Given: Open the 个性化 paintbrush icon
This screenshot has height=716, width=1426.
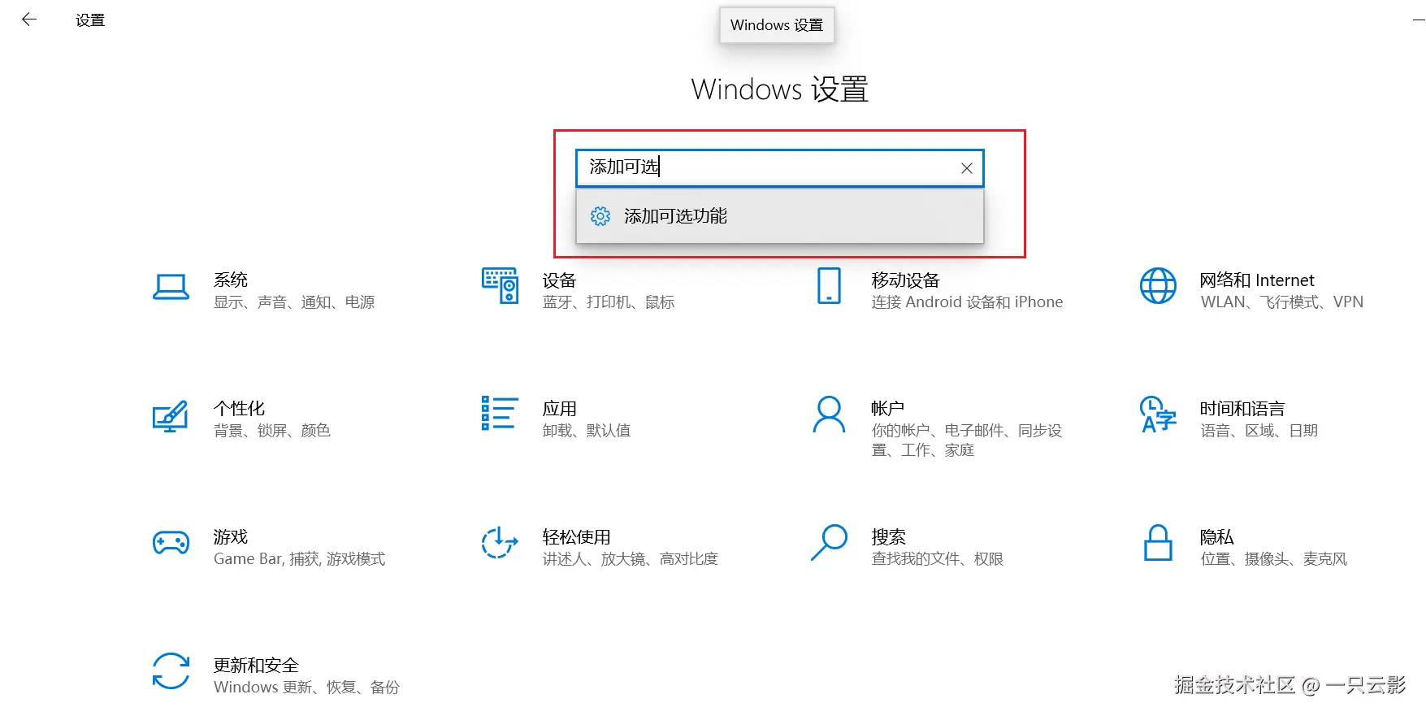Looking at the screenshot, I should (171, 416).
